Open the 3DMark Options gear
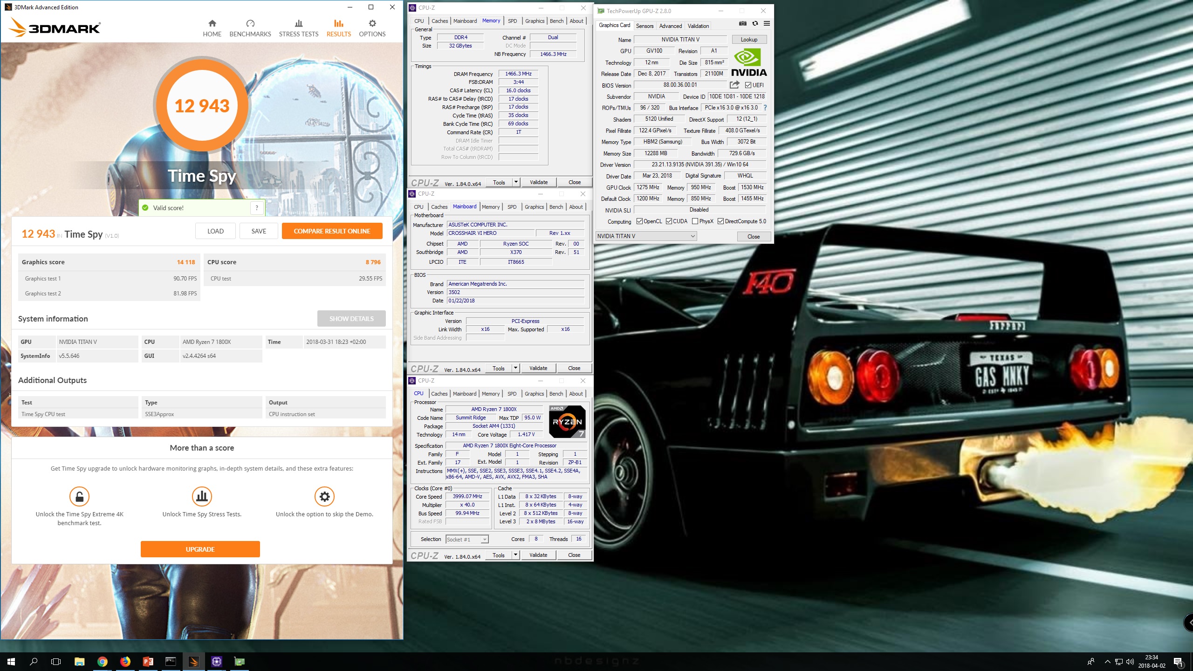The height and width of the screenshot is (671, 1193). point(372,28)
